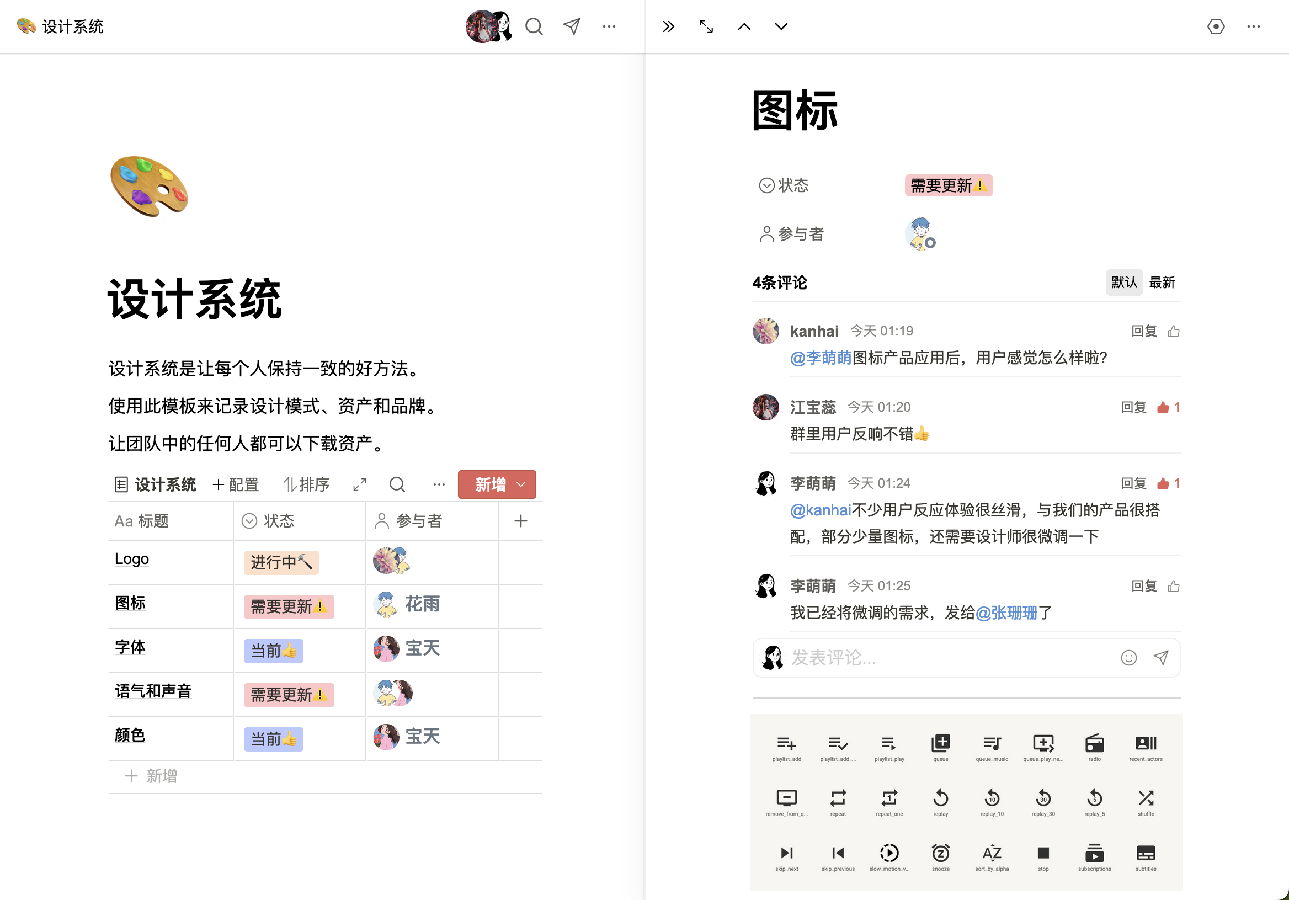Like 李萌萌's 01:25 comment

pos(1173,586)
